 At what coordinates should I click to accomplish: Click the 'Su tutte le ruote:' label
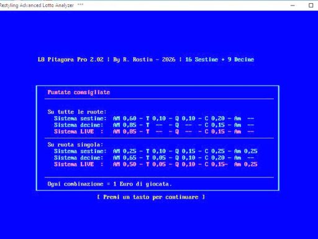pyautogui.click(x=77, y=112)
